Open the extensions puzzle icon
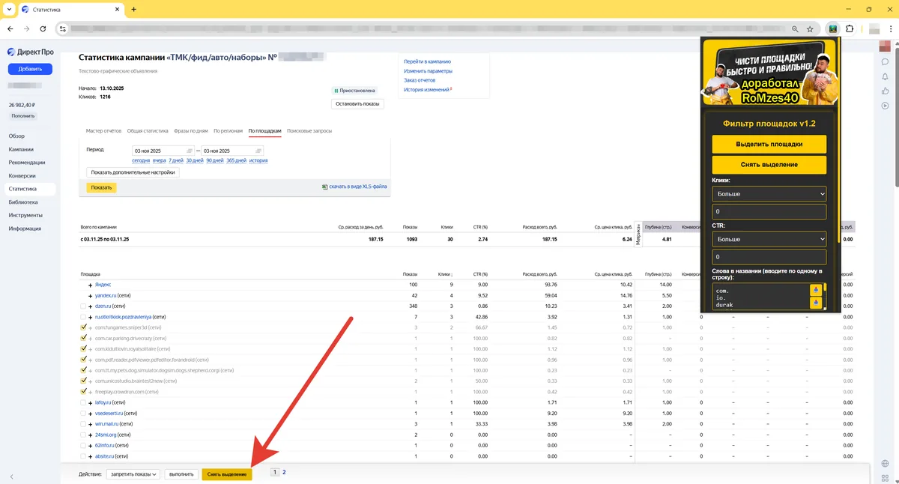This screenshot has height=484, width=899. (850, 28)
